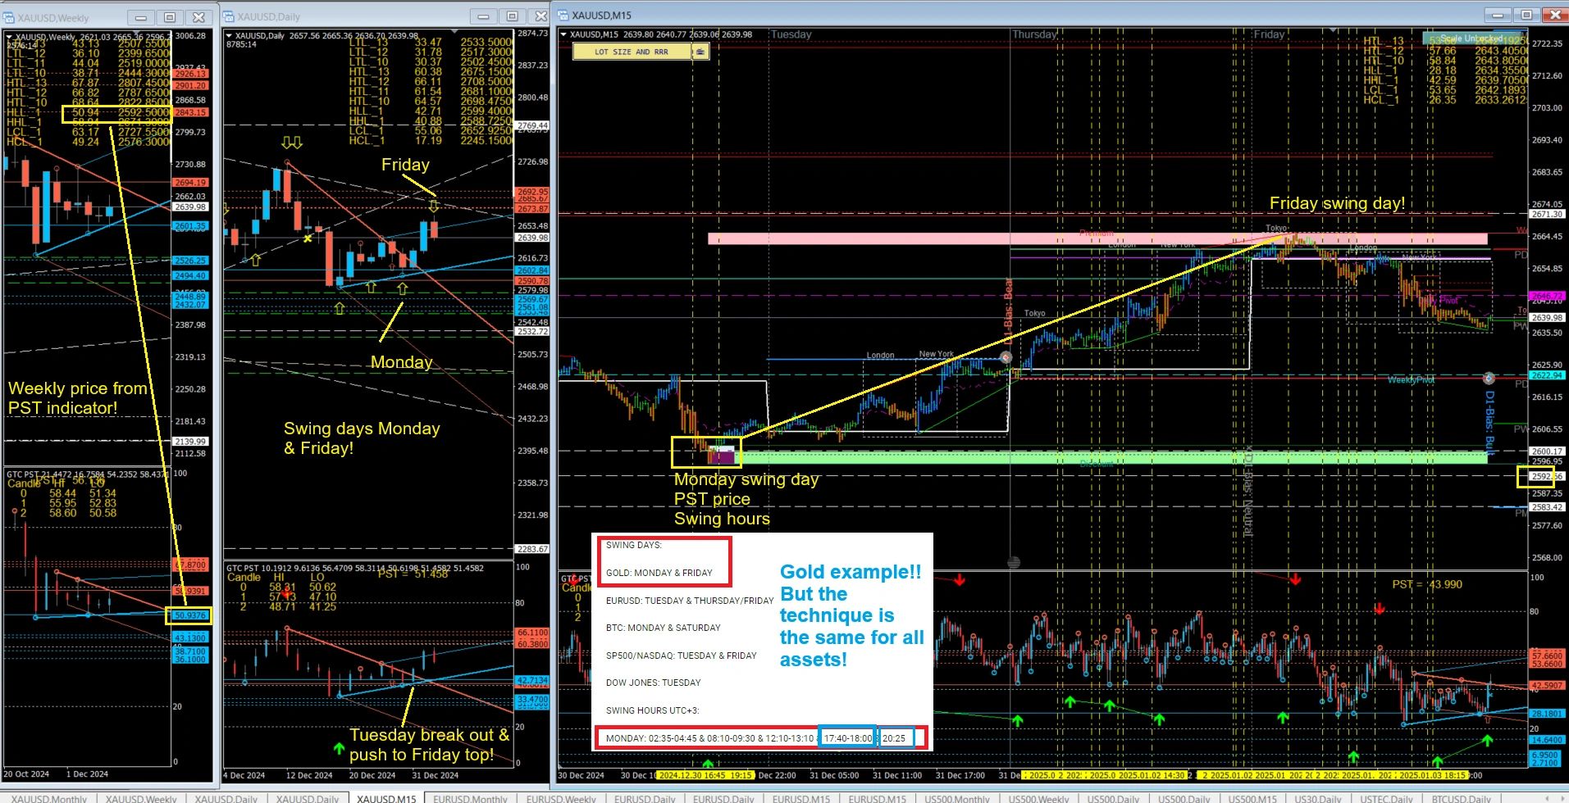Open the US30.Daily chart tab
The width and height of the screenshot is (1569, 803).
point(1318,798)
